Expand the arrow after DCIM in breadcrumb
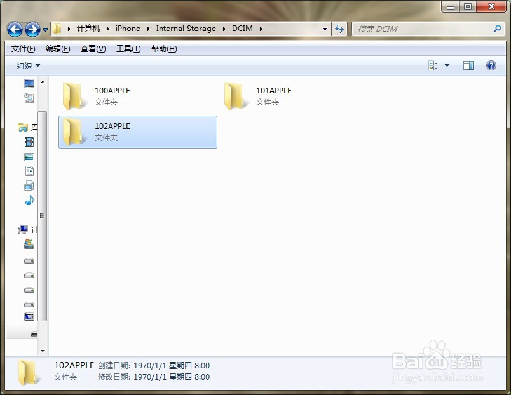511x395 pixels. pos(261,29)
